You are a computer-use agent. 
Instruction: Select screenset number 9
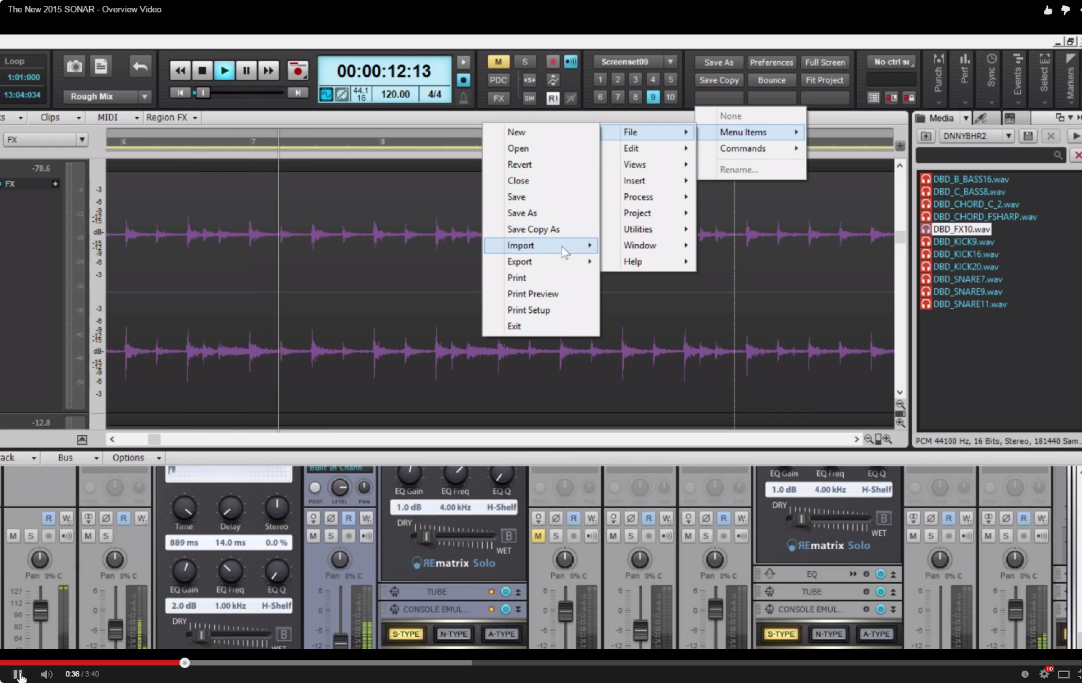pyautogui.click(x=653, y=97)
